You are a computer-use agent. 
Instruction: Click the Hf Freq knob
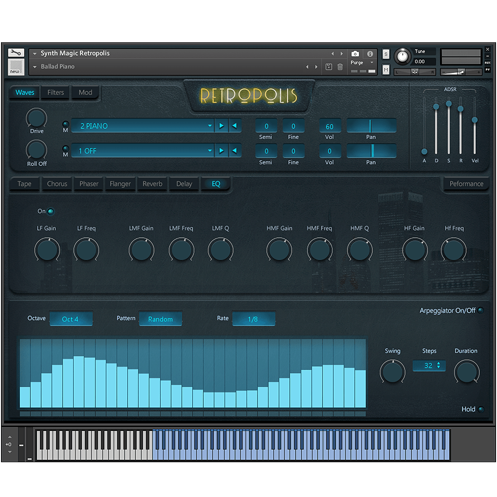[x=454, y=250]
